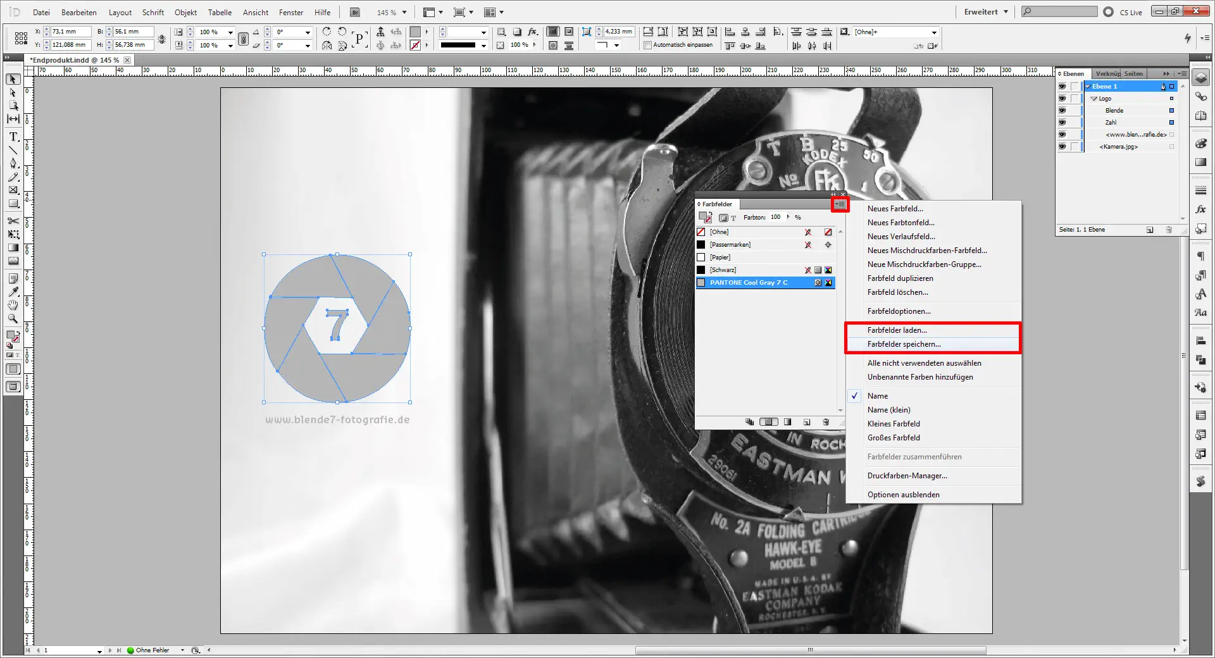Hide the Kamera.jpg layer

[1062, 146]
